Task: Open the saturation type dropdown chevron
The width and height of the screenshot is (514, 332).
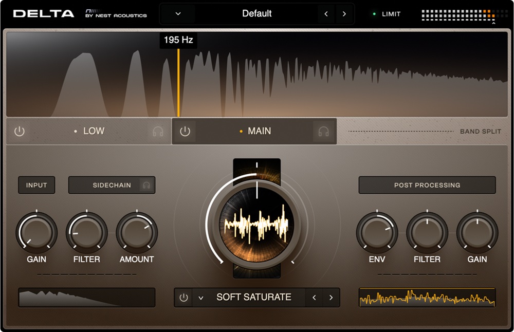Action: click(x=201, y=297)
